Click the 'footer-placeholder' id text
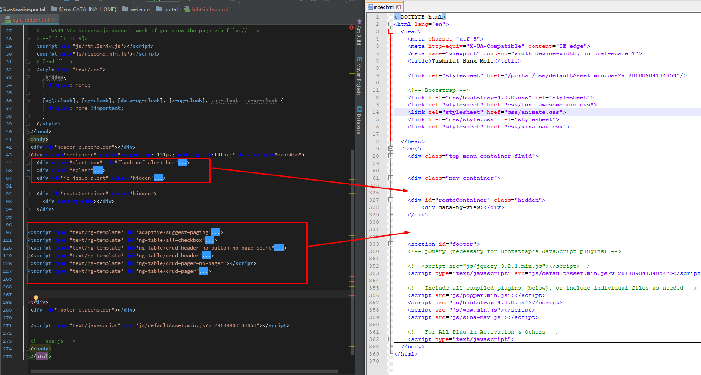Screen dimensions: 701x375 tap(85, 310)
